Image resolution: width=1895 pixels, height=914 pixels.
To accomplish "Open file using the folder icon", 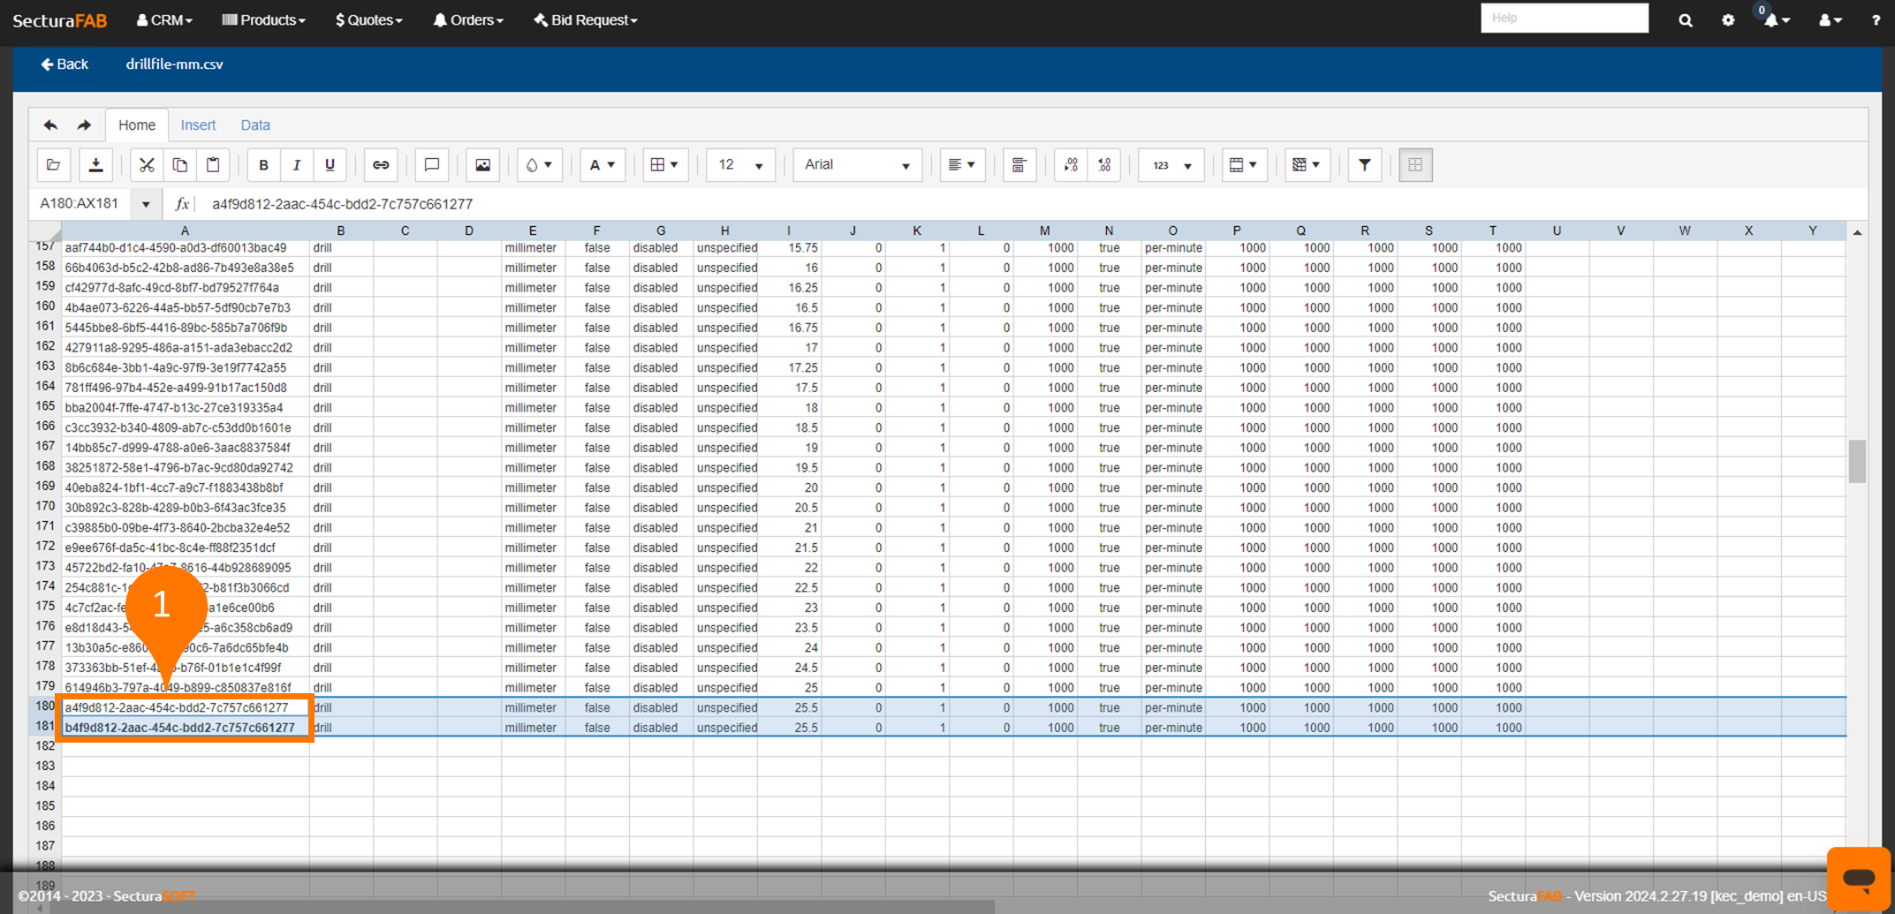I will click(x=54, y=165).
